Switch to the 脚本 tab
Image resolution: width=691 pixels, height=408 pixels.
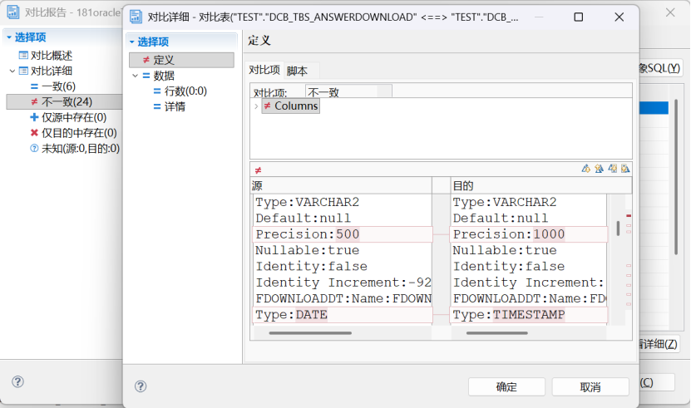pos(297,71)
